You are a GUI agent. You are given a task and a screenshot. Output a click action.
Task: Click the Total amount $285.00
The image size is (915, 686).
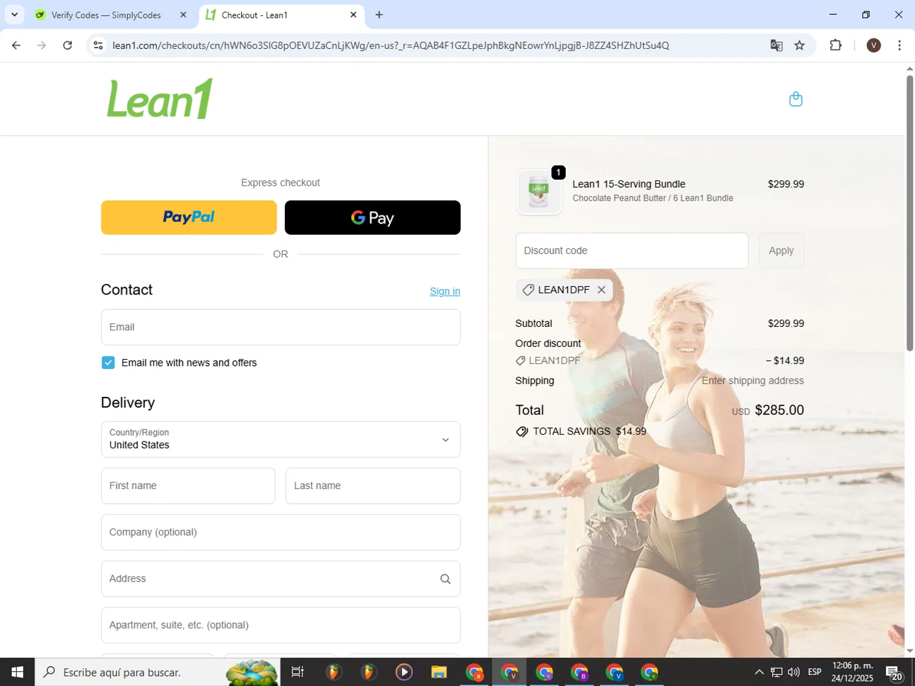click(779, 410)
